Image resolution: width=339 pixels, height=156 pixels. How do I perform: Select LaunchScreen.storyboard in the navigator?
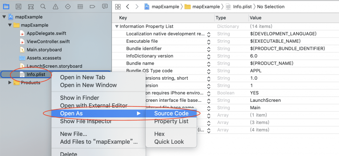[55, 66]
